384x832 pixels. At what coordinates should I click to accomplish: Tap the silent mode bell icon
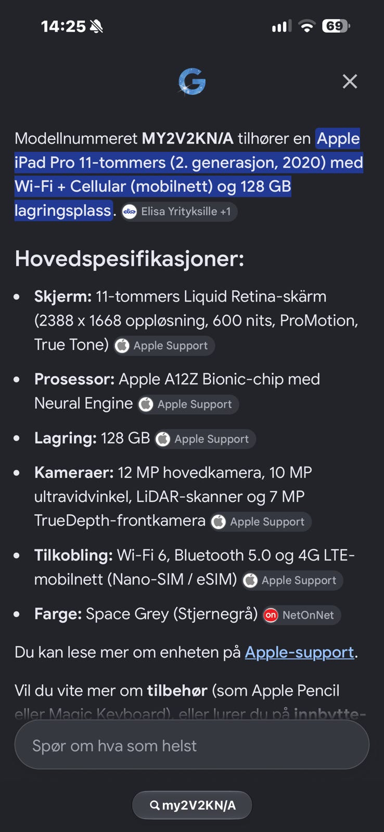coord(96,27)
